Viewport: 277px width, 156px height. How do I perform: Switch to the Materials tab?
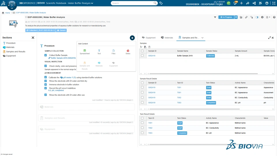tap(167, 38)
